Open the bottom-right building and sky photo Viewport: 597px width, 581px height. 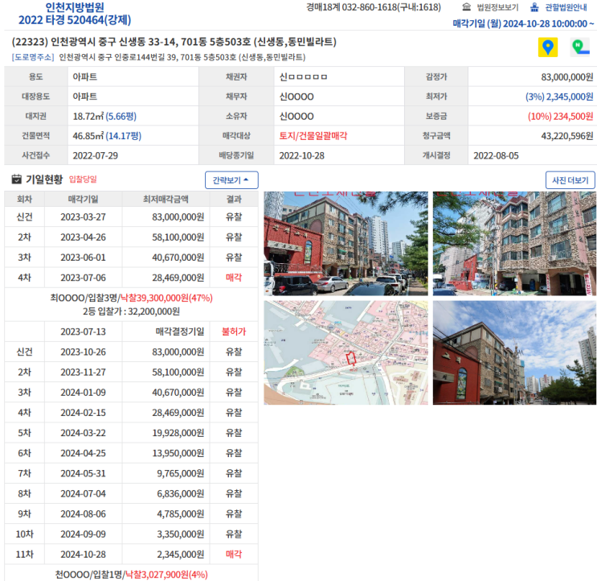(515, 352)
